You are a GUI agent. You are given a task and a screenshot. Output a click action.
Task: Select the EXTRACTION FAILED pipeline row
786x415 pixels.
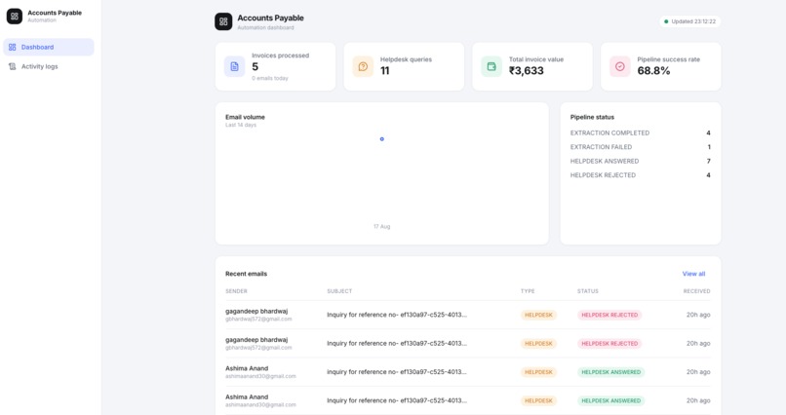pyautogui.click(x=640, y=147)
